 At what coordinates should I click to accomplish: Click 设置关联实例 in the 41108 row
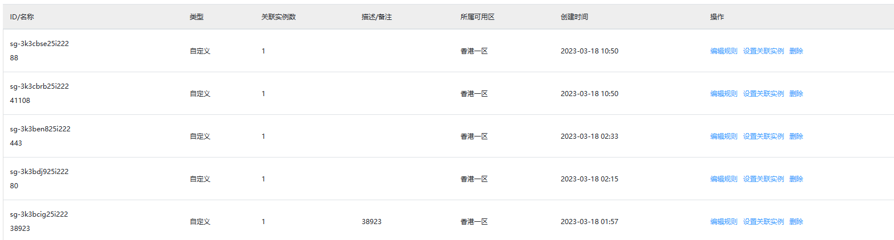pyautogui.click(x=763, y=94)
